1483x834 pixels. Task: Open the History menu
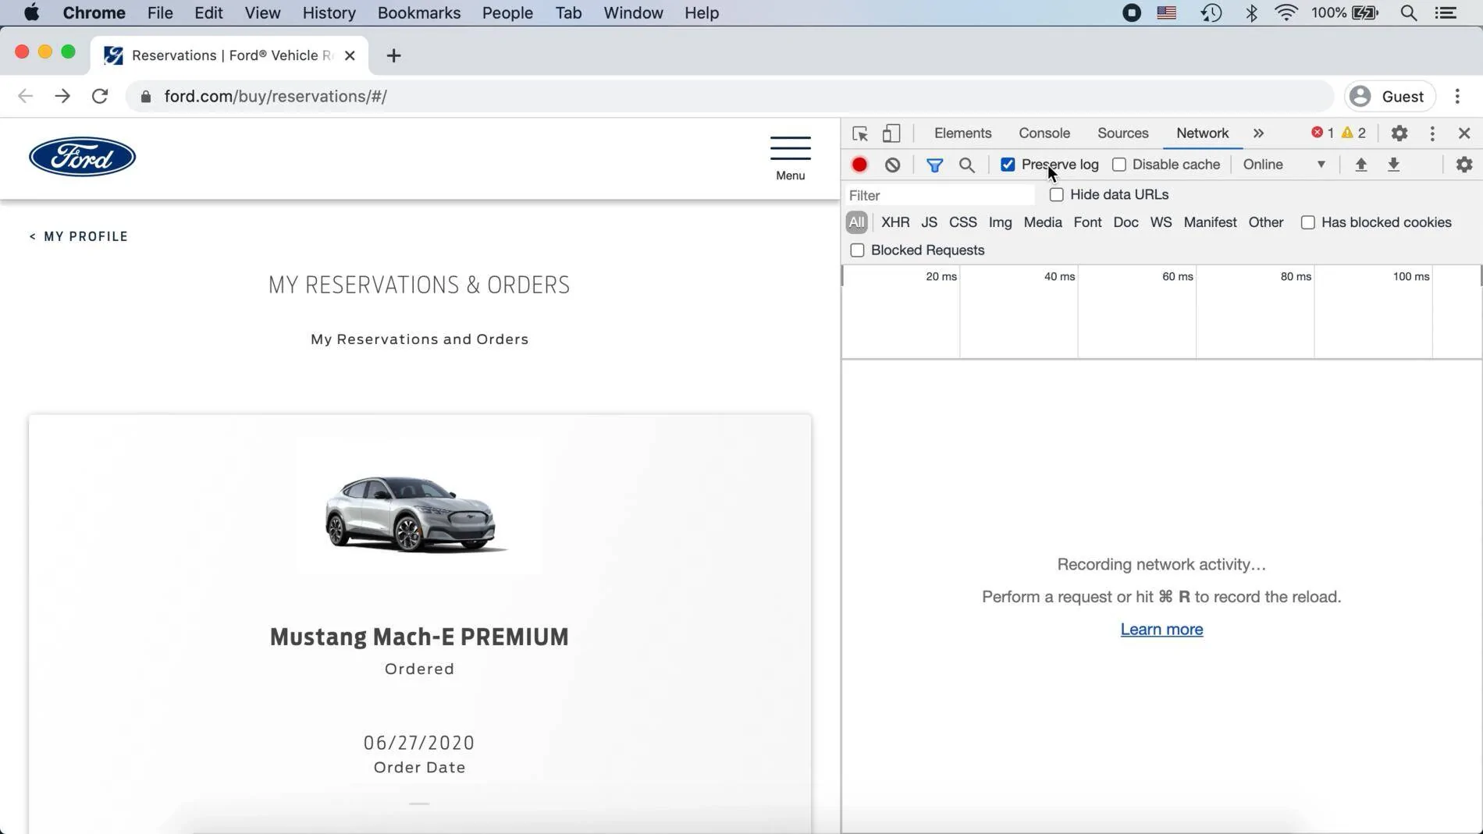(329, 13)
